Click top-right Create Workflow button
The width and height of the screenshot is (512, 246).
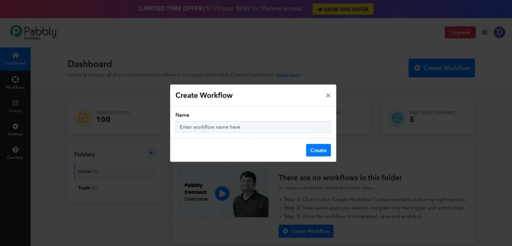click(x=441, y=68)
